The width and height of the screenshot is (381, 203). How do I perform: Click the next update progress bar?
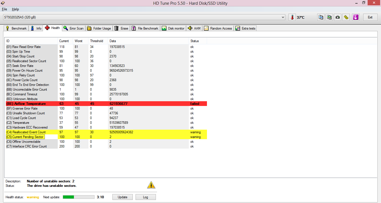pyautogui.click(x=79, y=197)
